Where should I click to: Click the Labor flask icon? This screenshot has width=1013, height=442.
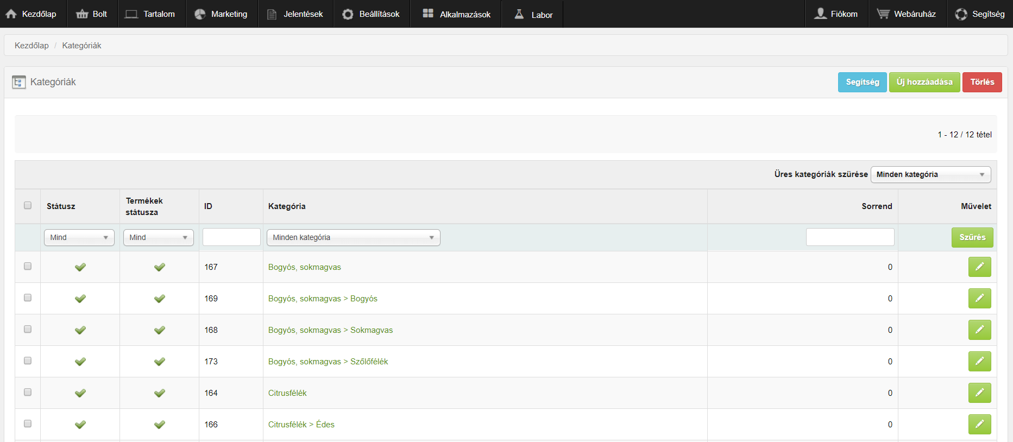[519, 14]
